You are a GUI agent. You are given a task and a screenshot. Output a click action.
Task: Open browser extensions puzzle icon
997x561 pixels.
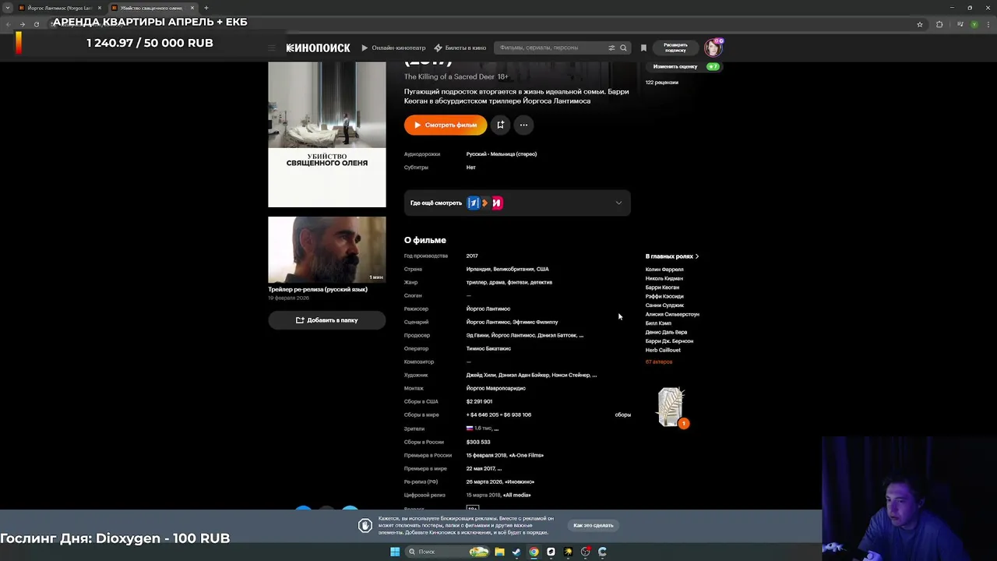[x=939, y=24]
